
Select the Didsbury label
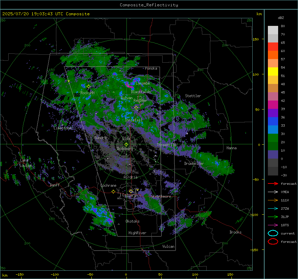(x=125, y=149)
